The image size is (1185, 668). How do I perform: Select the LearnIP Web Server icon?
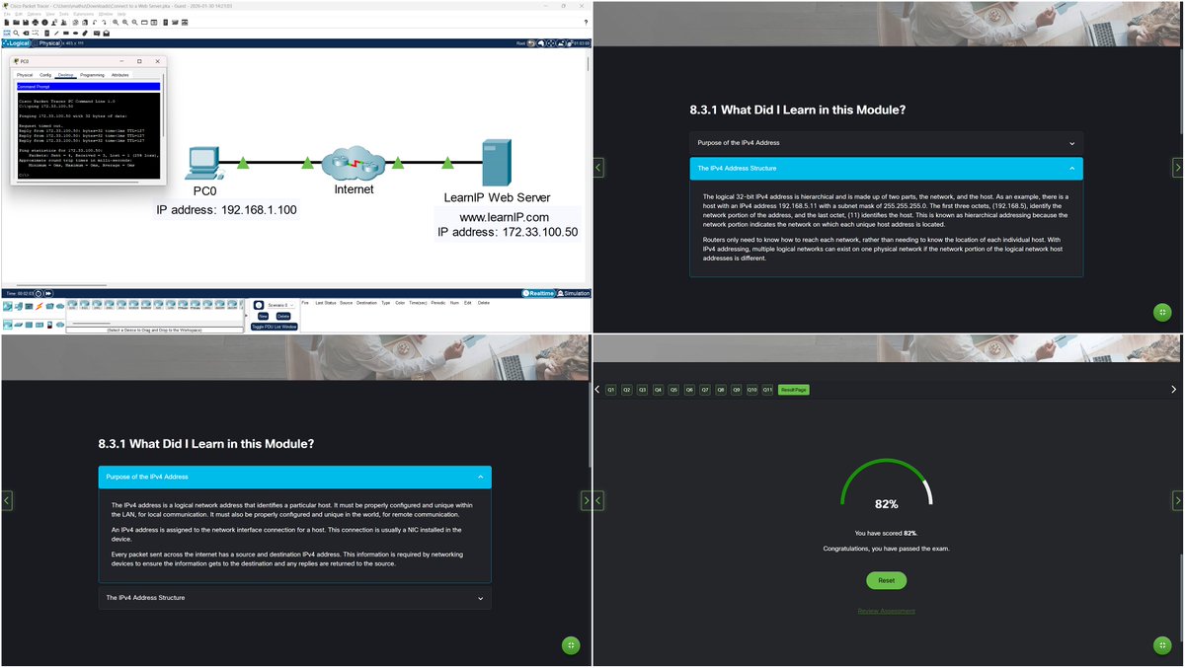pos(497,163)
